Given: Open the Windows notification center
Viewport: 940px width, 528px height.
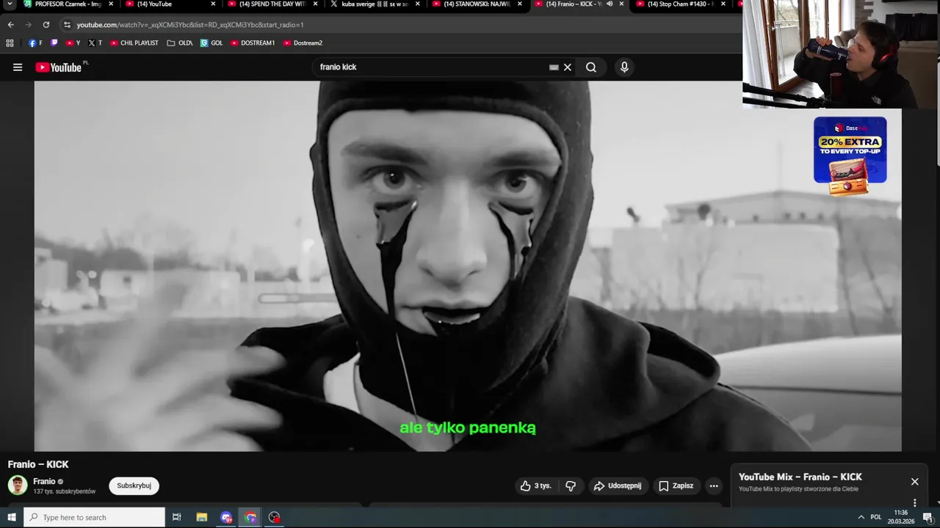Looking at the screenshot, I should click(928, 517).
